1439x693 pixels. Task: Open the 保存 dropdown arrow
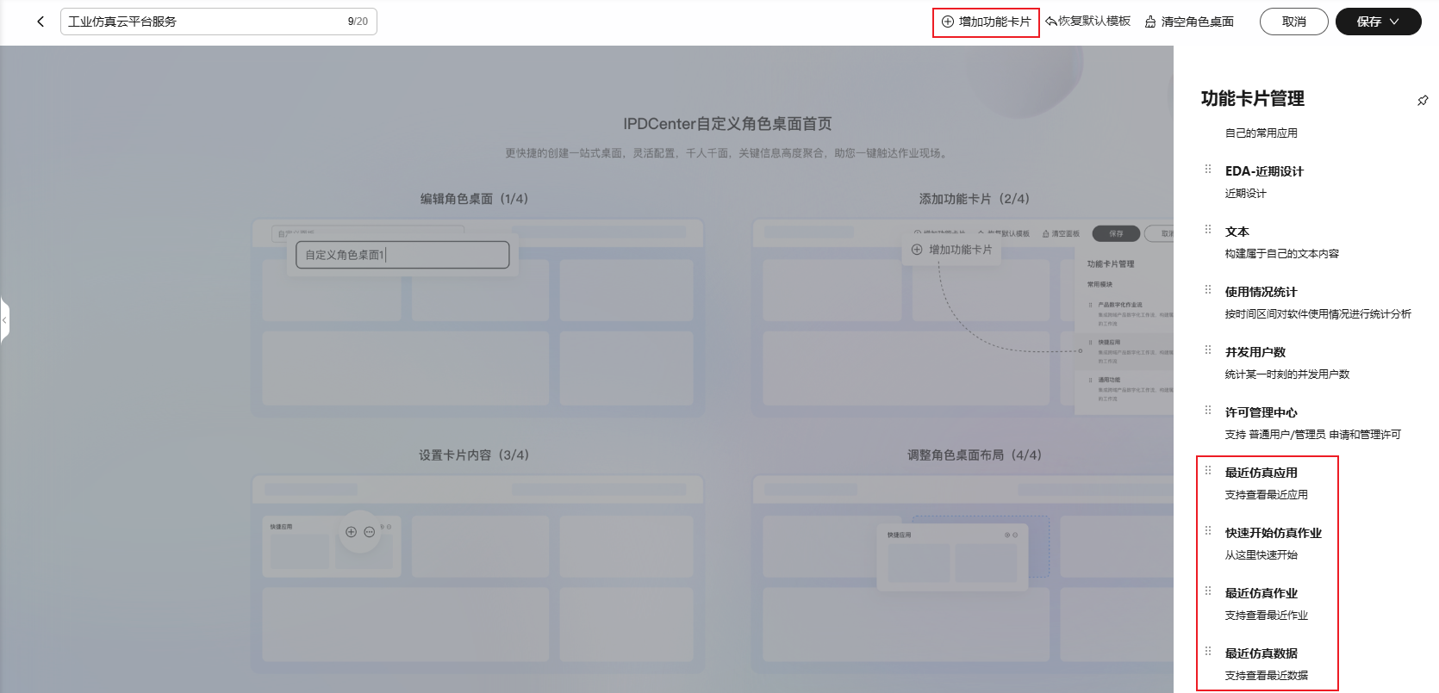point(1394,22)
